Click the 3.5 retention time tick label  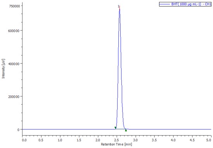[x=154, y=140]
